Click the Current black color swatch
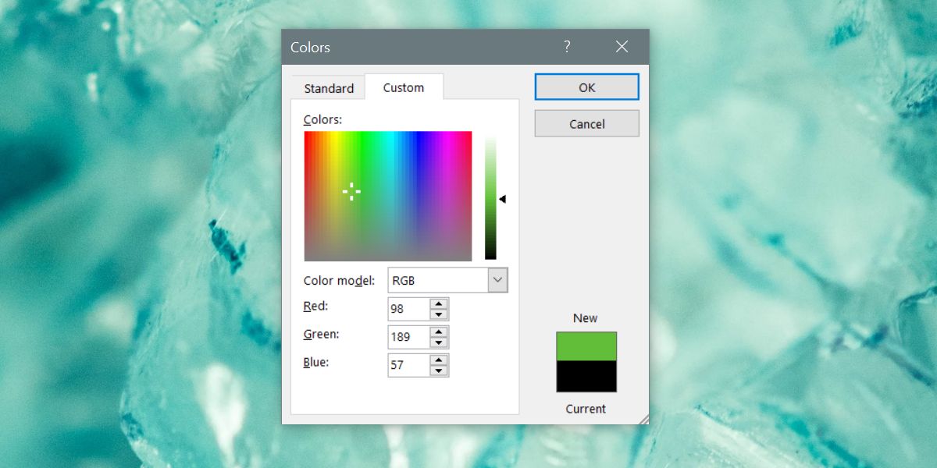The width and height of the screenshot is (937, 468). point(586,376)
